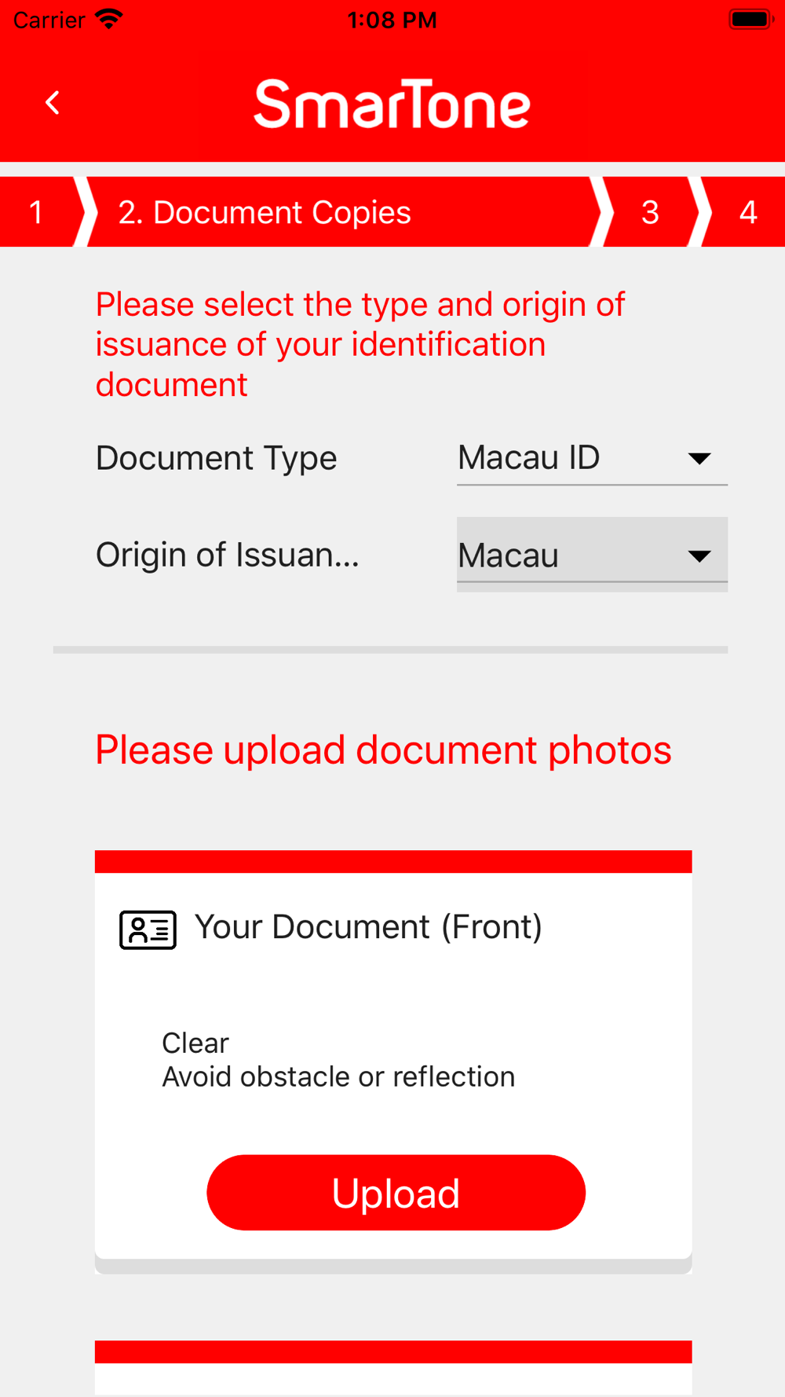Tap the SmarTone logo
Viewport: 785px width, 1397px height.
(392, 104)
